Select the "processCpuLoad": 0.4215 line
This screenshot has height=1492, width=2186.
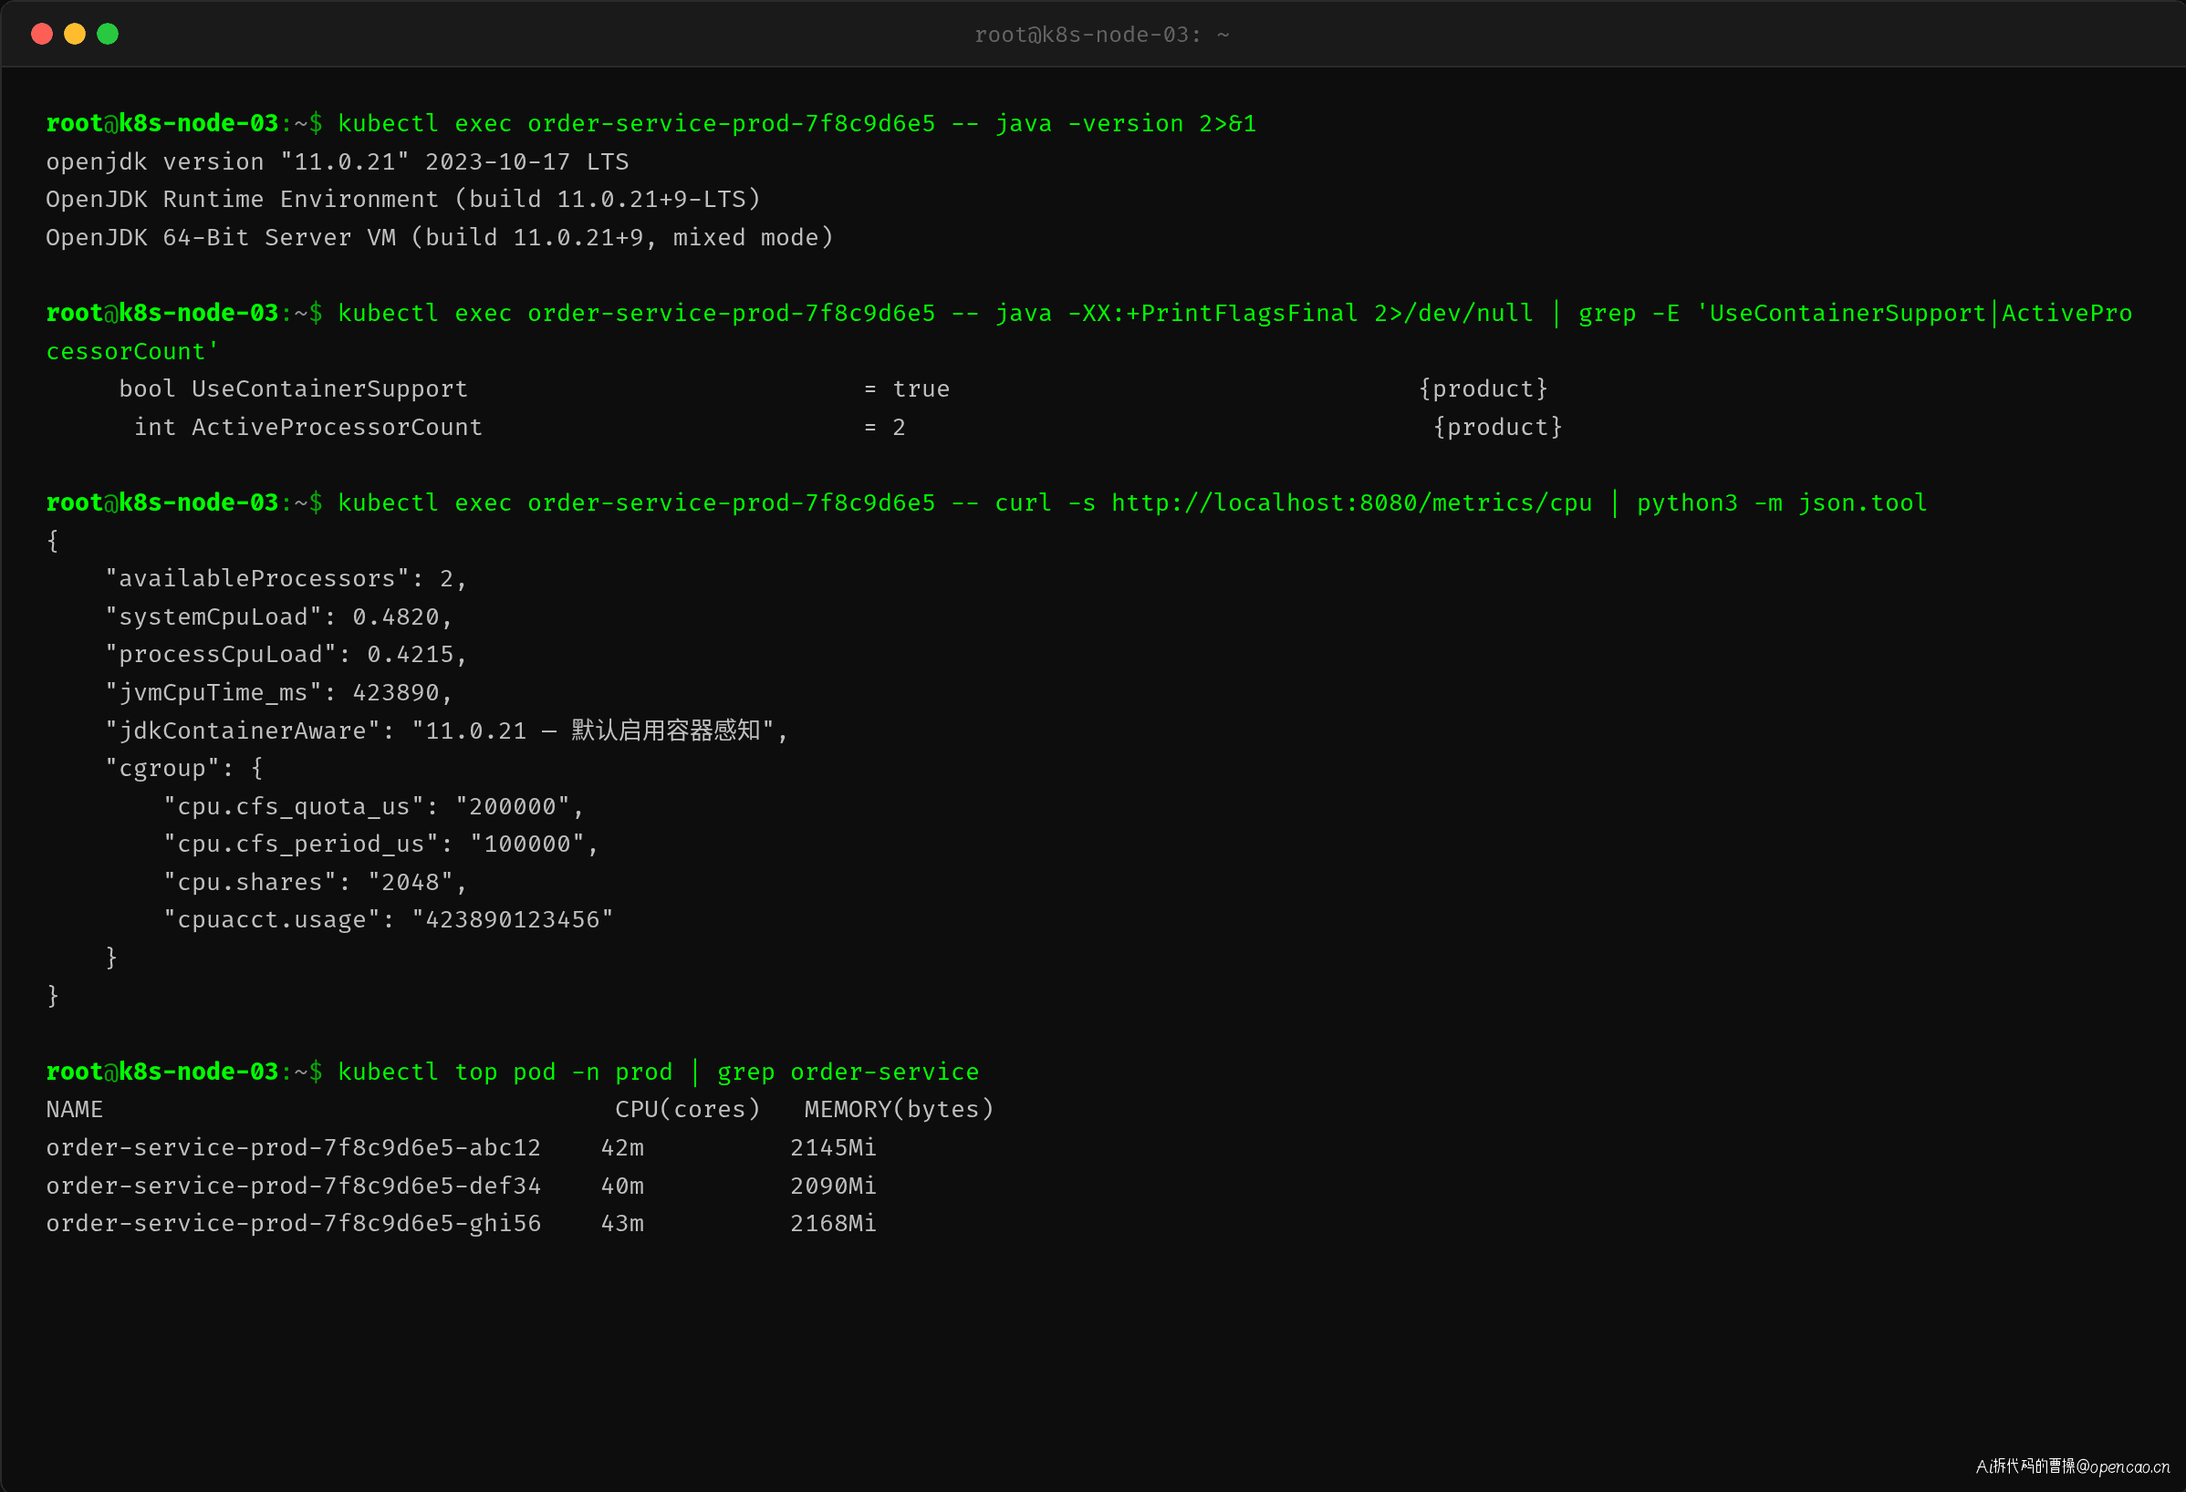[286, 656]
